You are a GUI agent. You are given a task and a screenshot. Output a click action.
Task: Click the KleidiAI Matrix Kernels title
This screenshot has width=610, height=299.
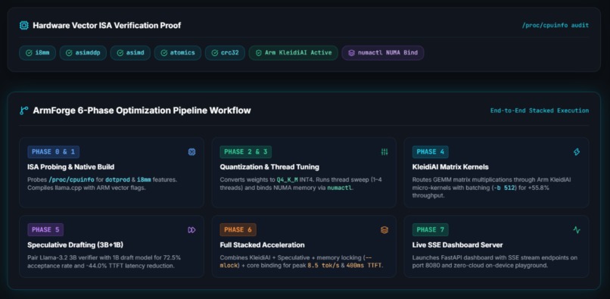pyautogui.click(x=450, y=167)
